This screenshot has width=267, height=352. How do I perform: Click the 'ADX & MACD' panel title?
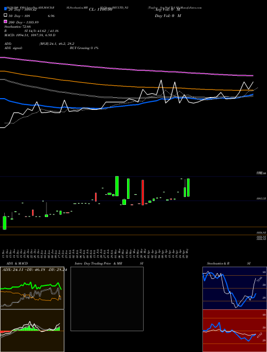point(17,263)
